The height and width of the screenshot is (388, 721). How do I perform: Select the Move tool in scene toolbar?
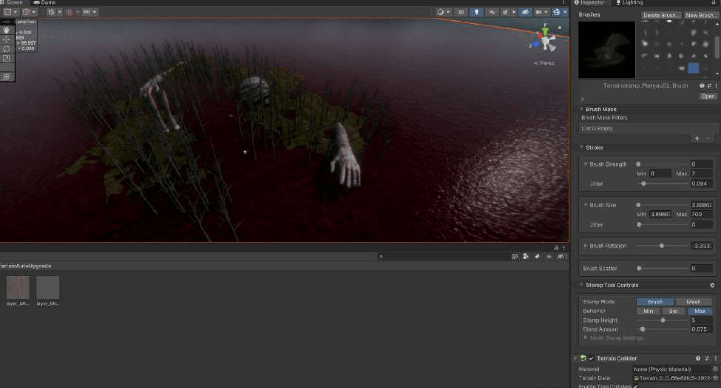[x=7, y=39]
